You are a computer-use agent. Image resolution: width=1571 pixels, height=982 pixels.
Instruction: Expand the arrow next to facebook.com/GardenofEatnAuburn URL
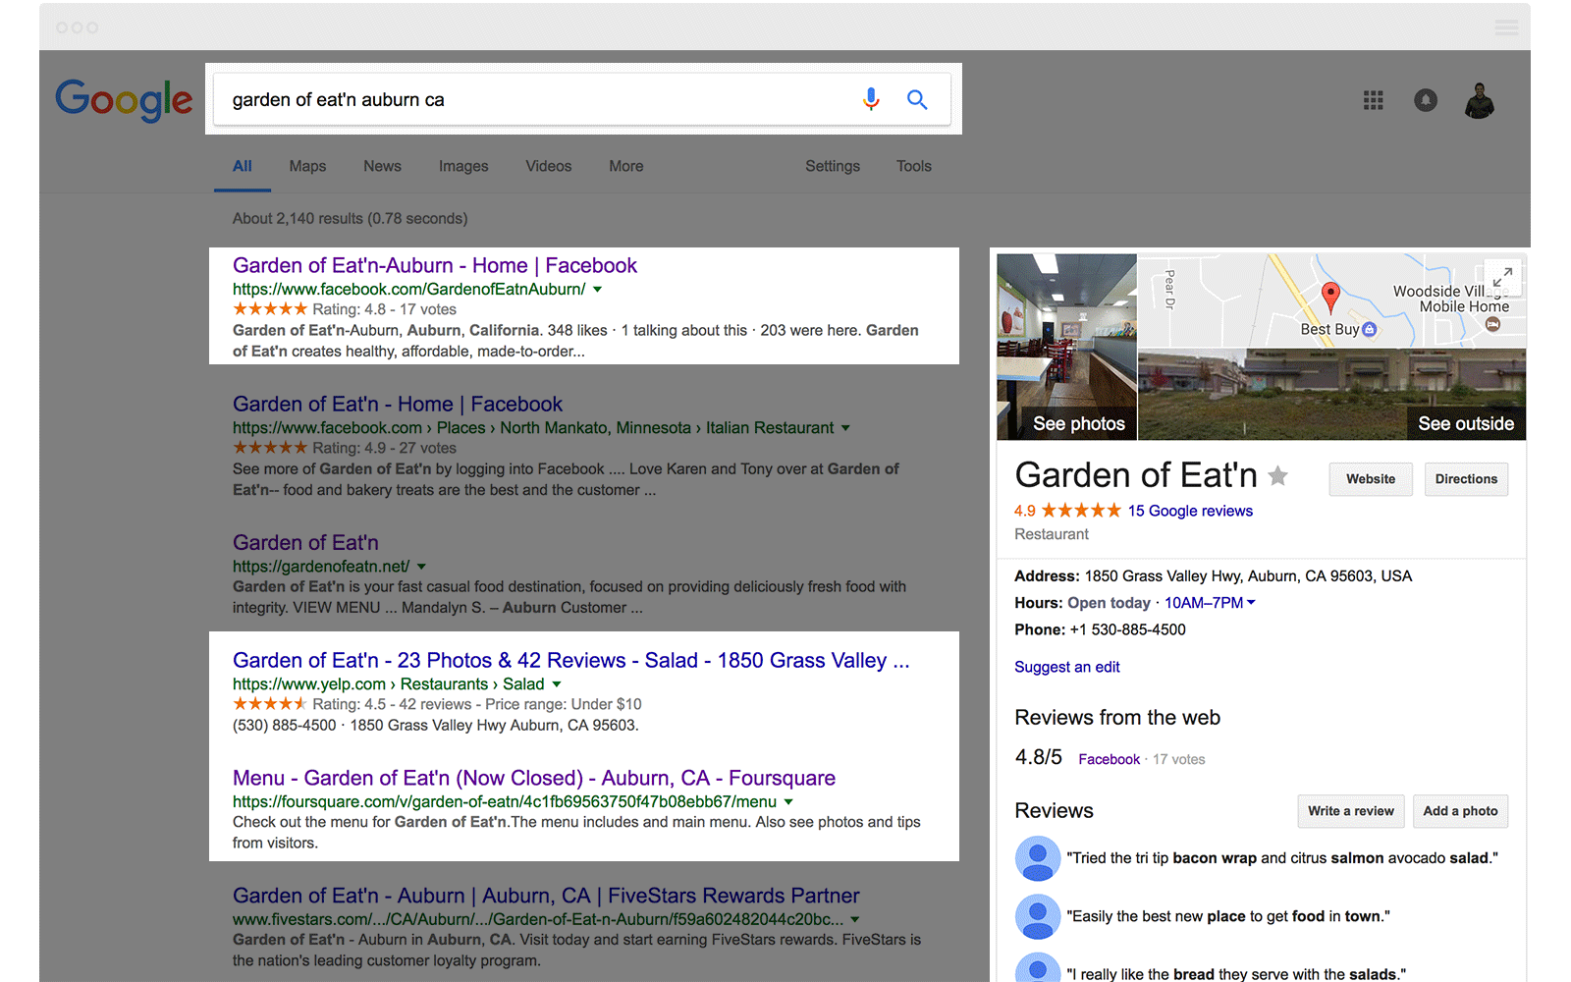point(597,290)
